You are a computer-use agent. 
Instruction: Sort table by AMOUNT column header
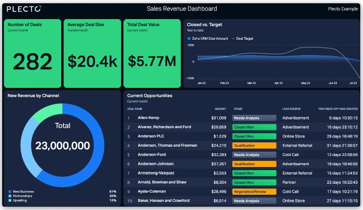pyautogui.click(x=221, y=109)
